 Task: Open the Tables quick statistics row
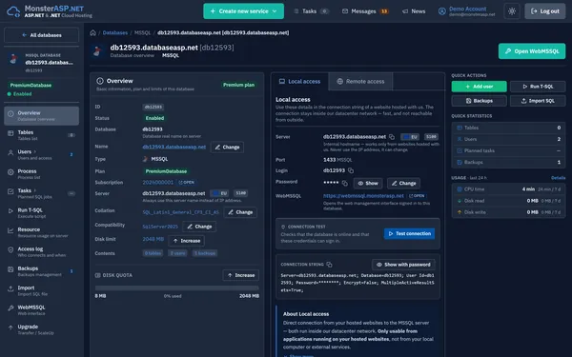[508, 128]
